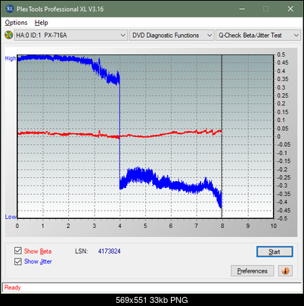The height and width of the screenshot is (306, 304).
Task: Click the PlexTools XL title bar icon
Action: [x=10, y=9]
